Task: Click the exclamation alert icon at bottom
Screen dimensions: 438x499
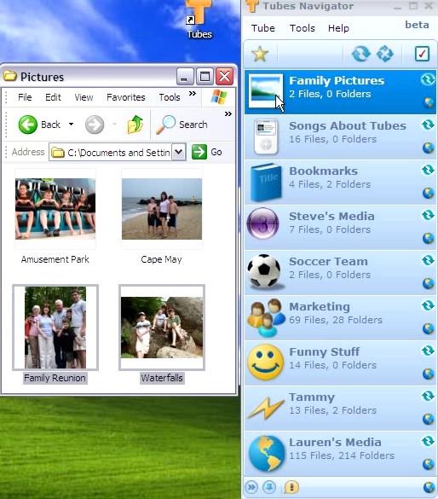Action: 291,487
